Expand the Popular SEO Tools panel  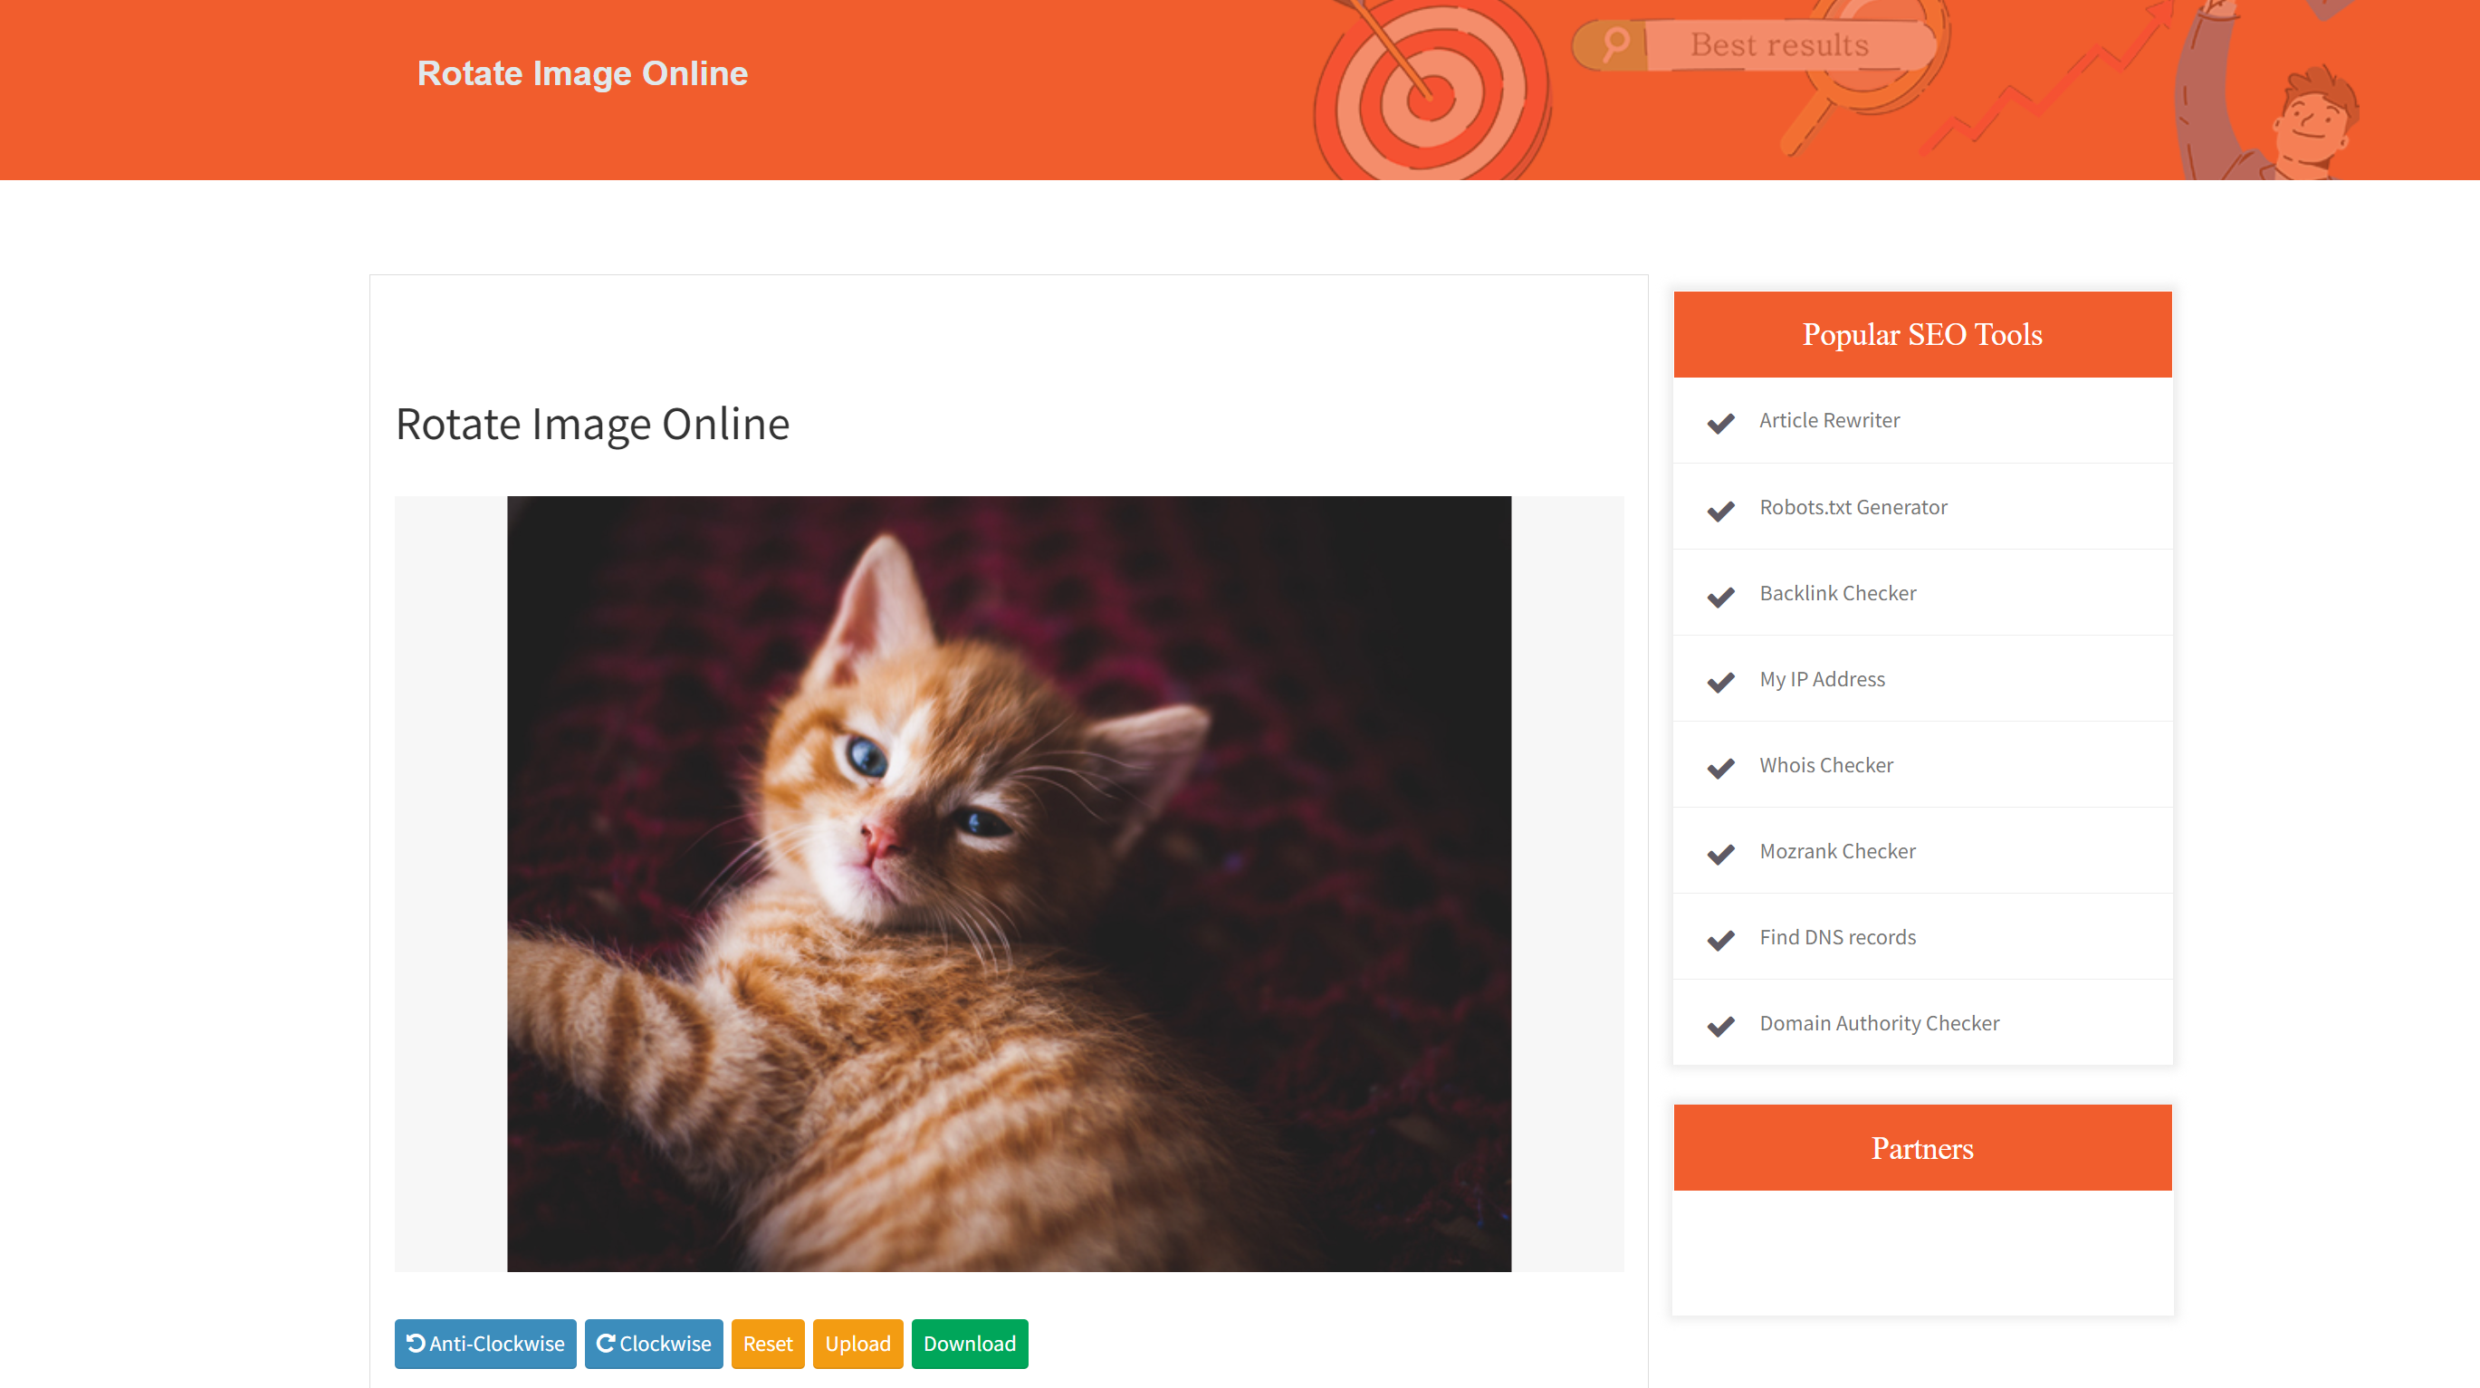tap(1921, 334)
